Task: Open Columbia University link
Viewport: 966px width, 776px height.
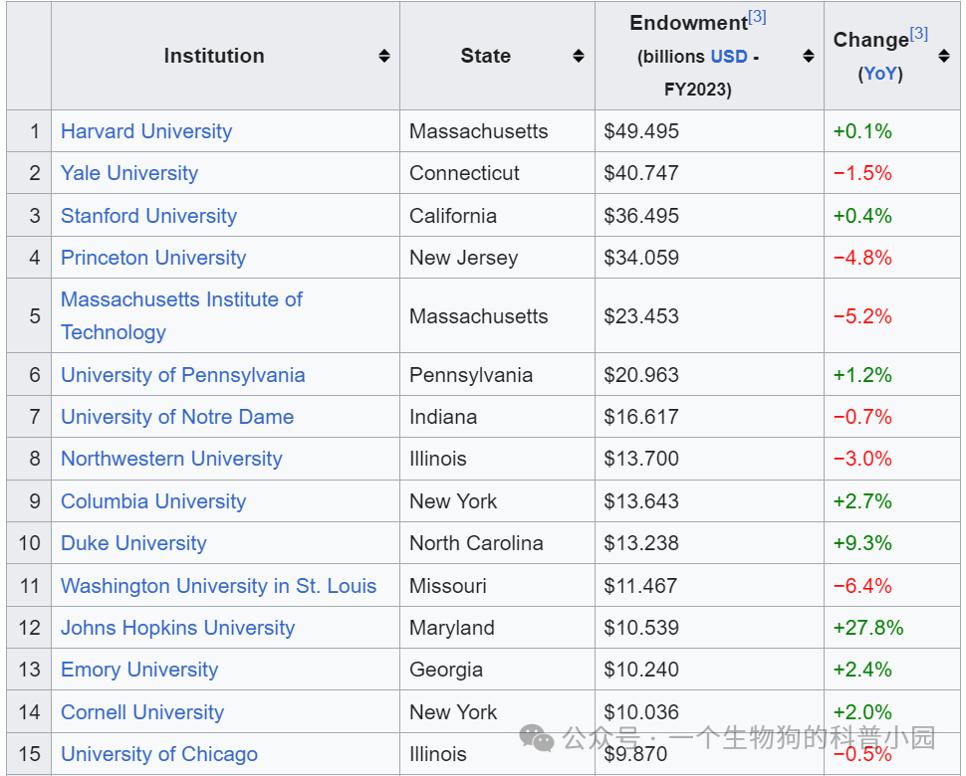Action: pyautogui.click(x=153, y=501)
